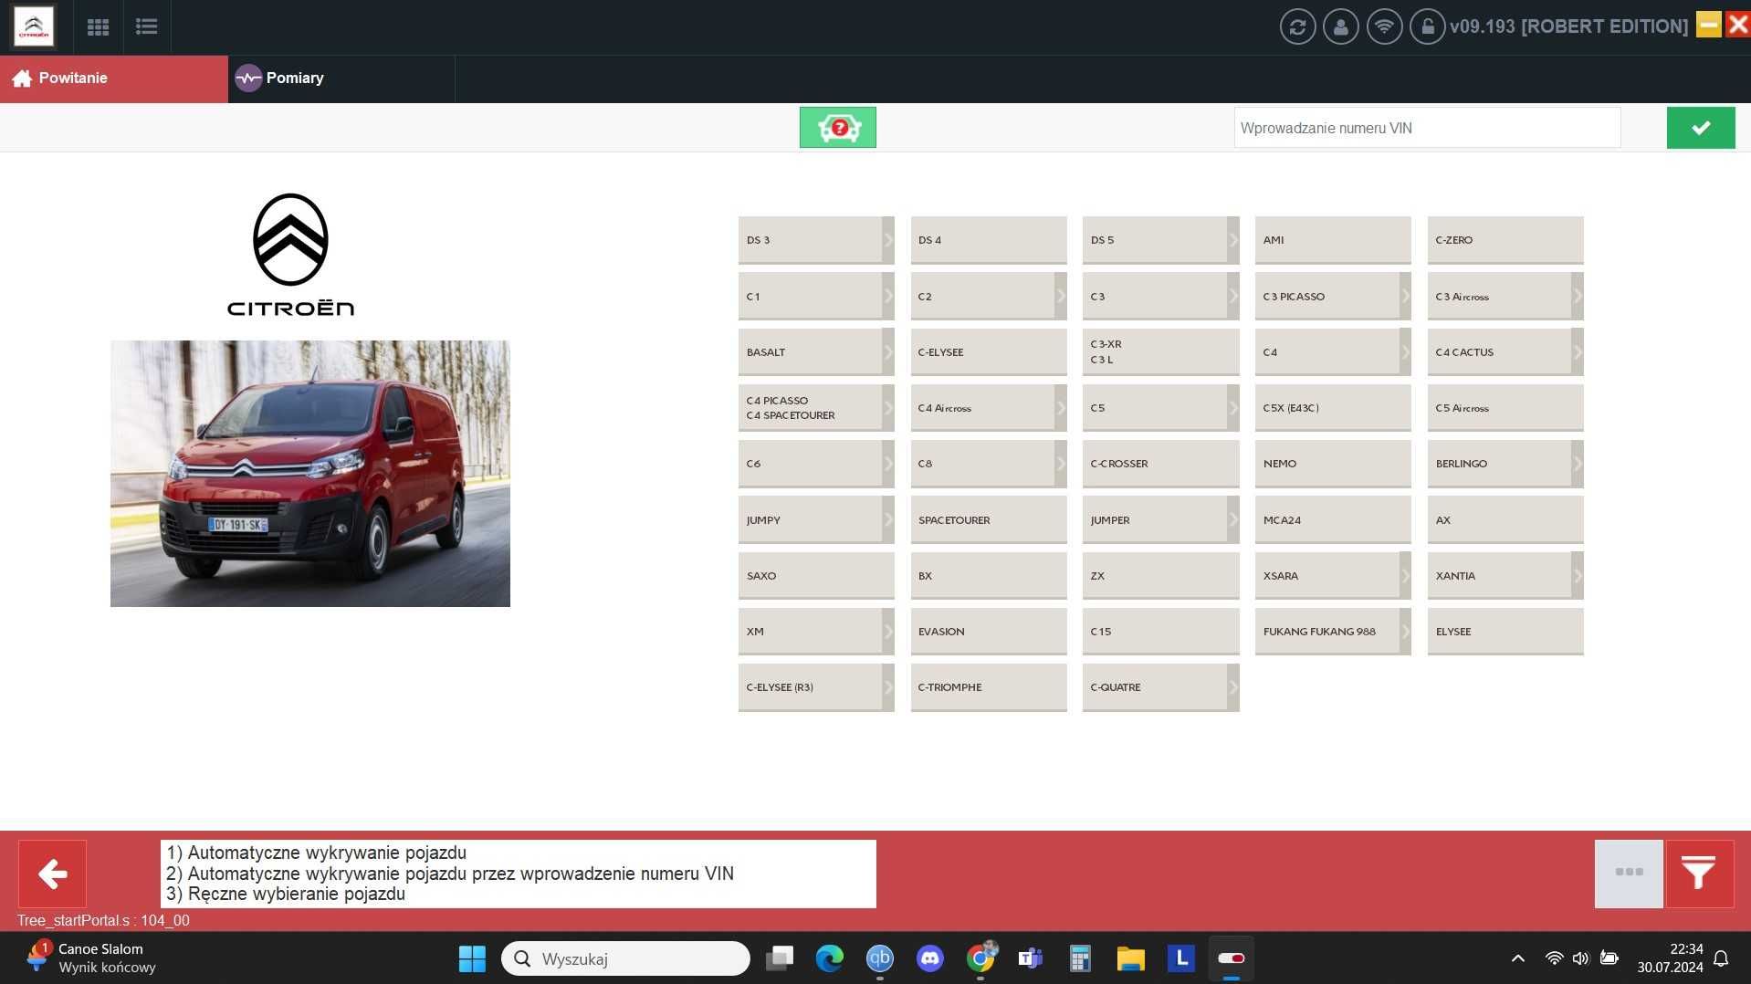Open the red filter funnel button
The width and height of the screenshot is (1751, 984).
pos(1699,874)
